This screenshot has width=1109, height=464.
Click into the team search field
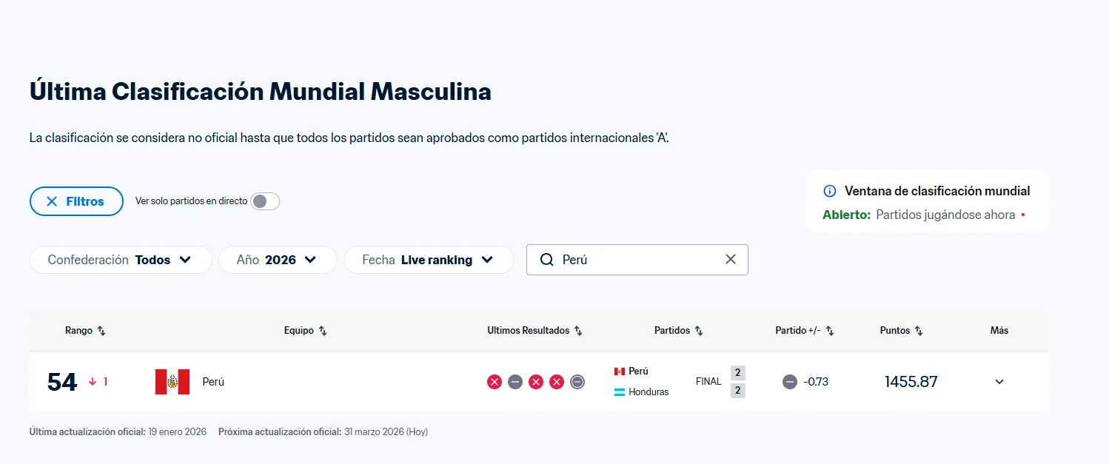pyautogui.click(x=637, y=260)
